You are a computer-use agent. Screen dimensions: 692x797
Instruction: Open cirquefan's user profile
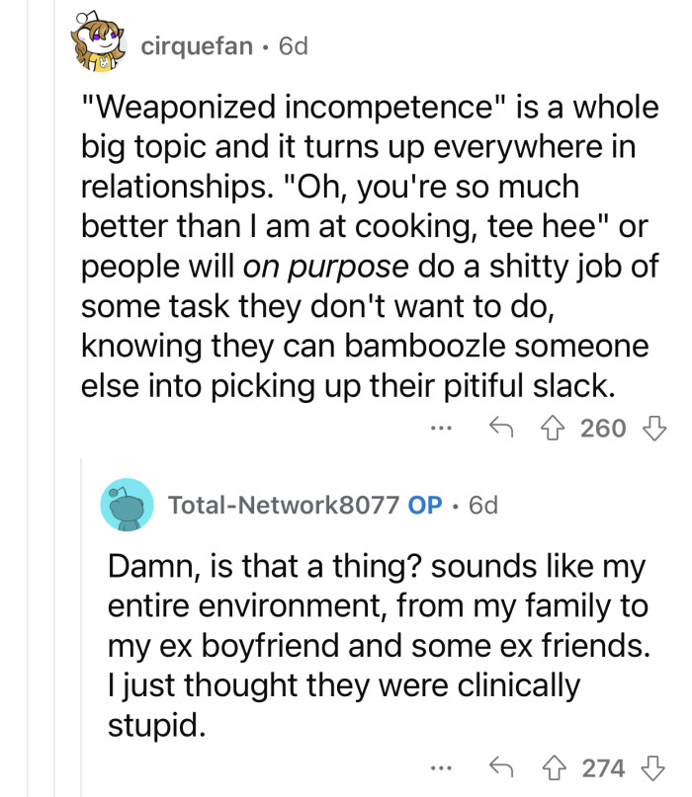click(x=195, y=44)
